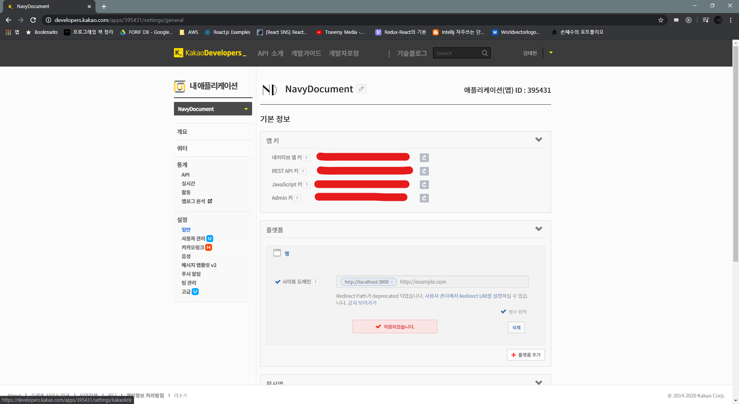Click the 웹 platform window icon
Screen dimensions: 739x404
277,253
